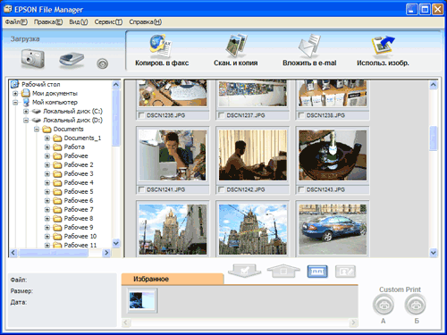Open the Справка(H) menu

point(145,21)
